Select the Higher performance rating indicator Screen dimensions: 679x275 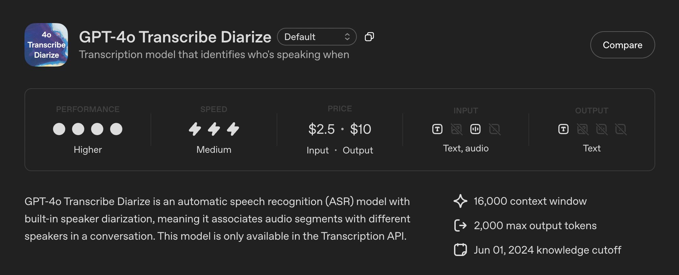88,149
